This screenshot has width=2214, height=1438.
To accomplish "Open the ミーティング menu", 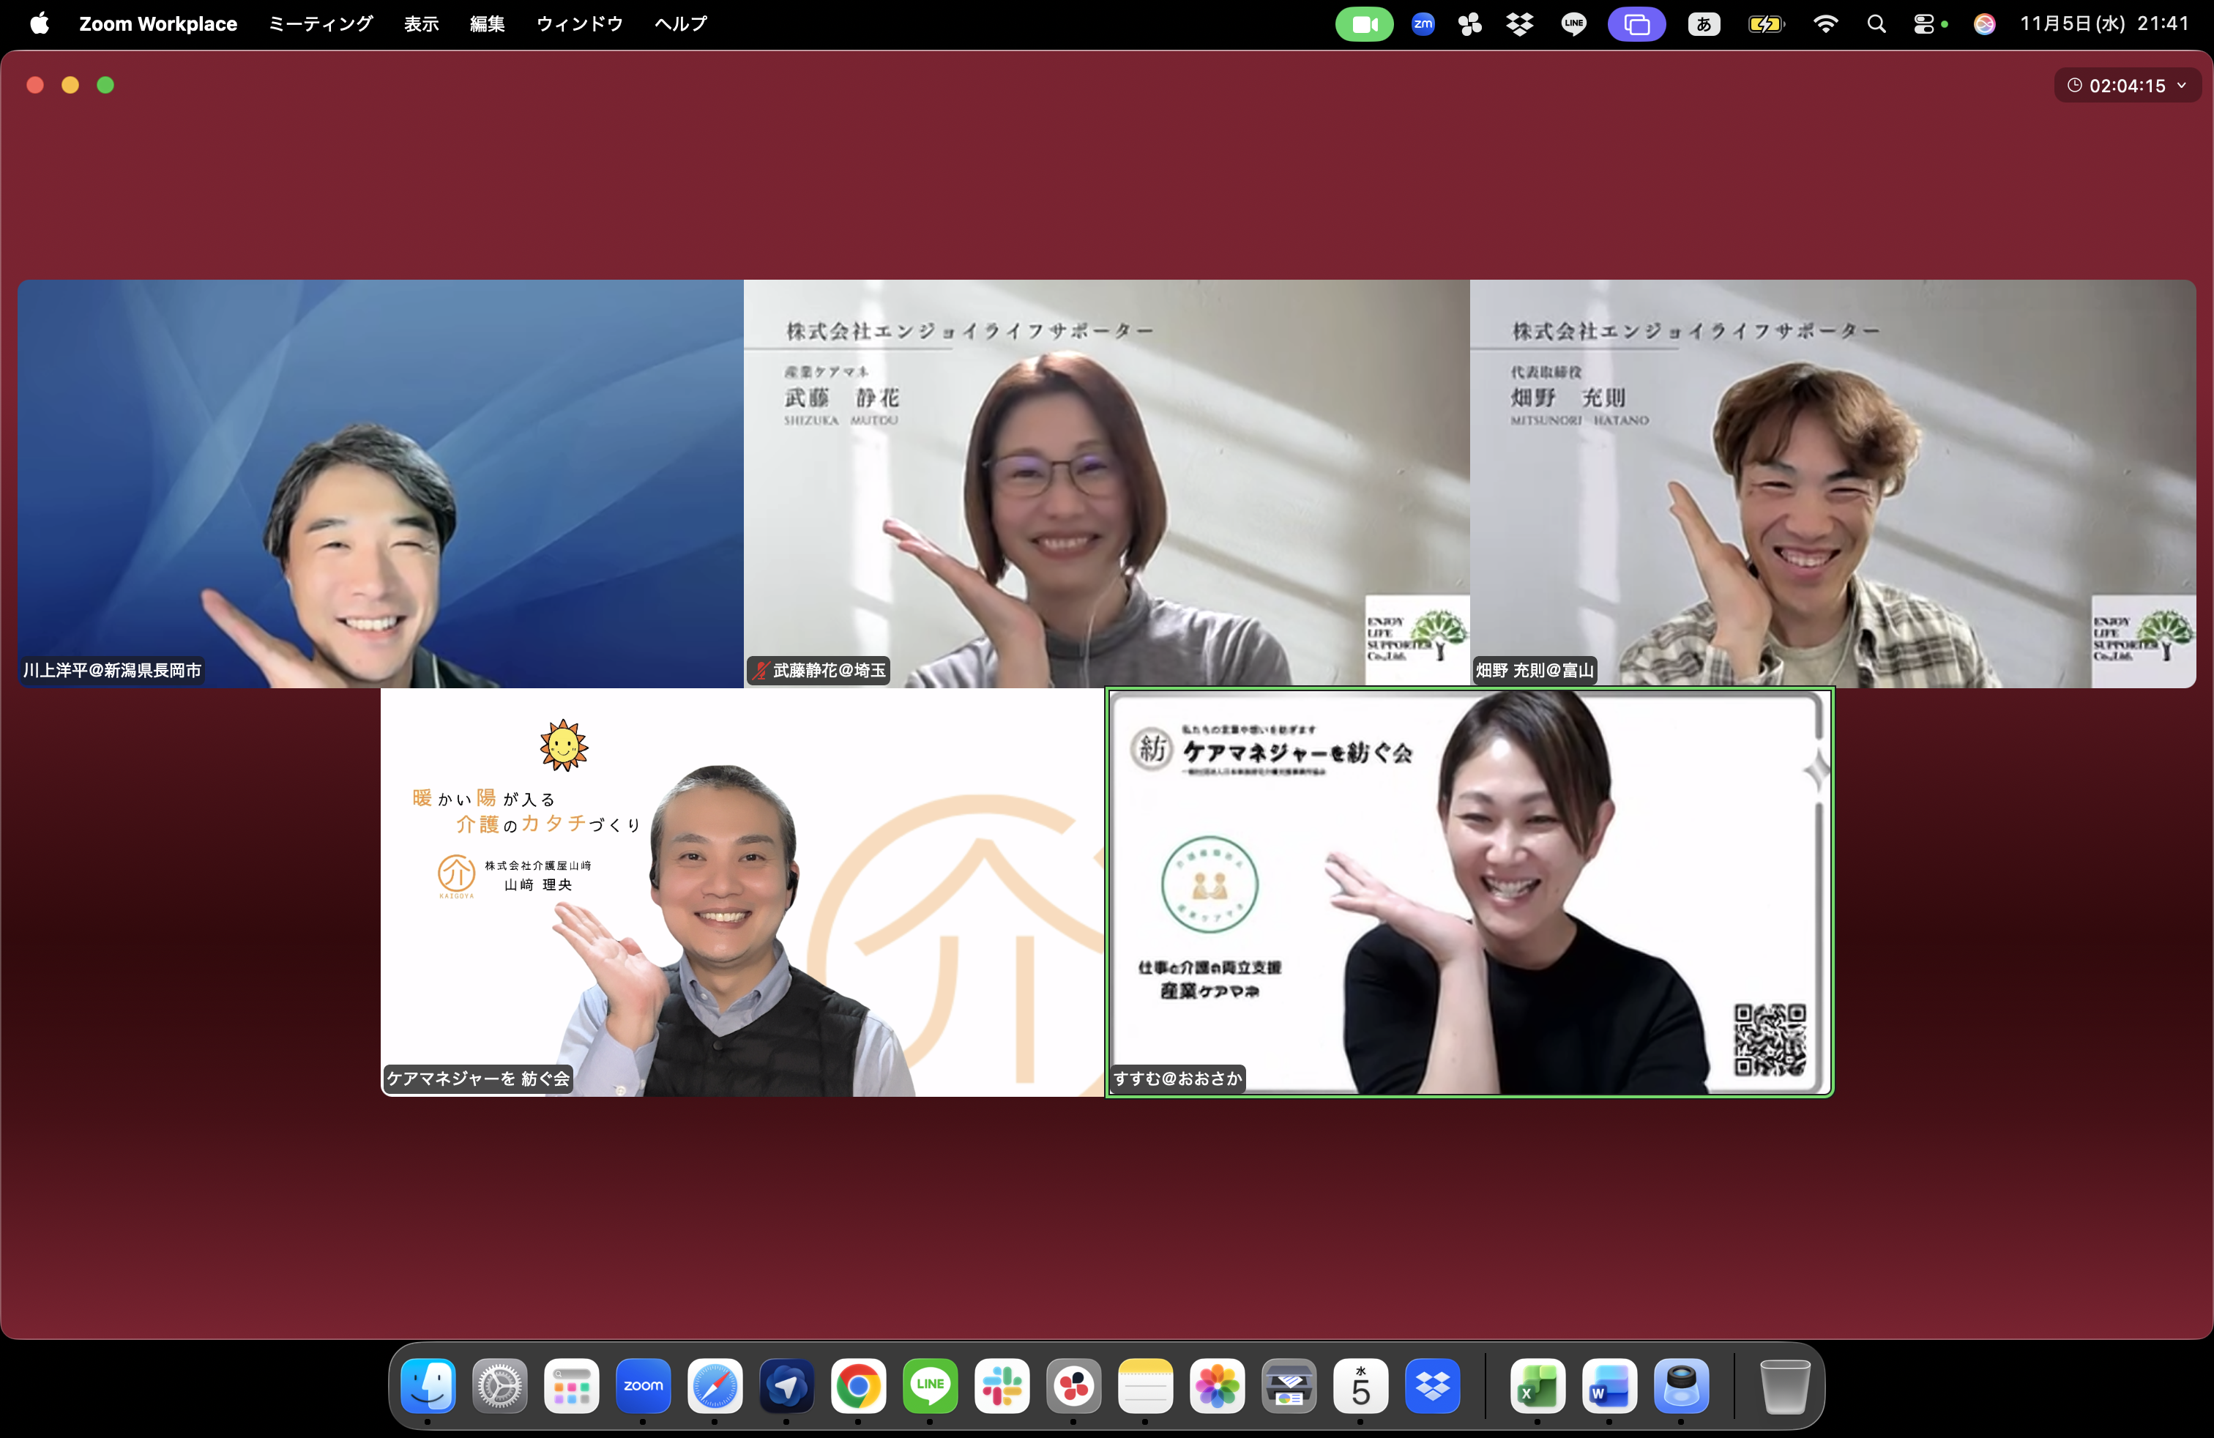I will [x=320, y=24].
